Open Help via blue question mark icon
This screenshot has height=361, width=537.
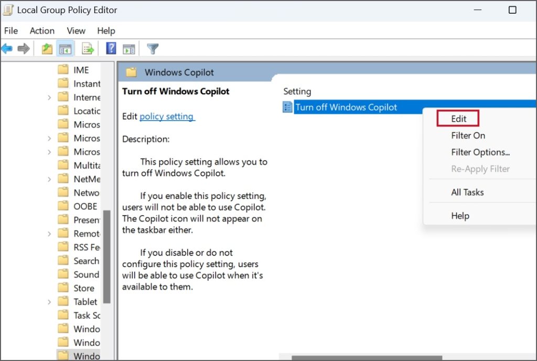pos(111,49)
